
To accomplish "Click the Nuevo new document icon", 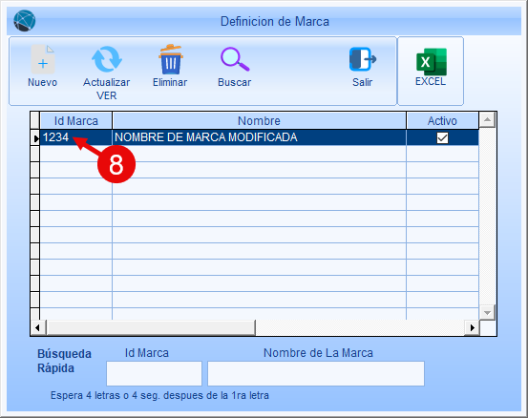I will (42, 59).
